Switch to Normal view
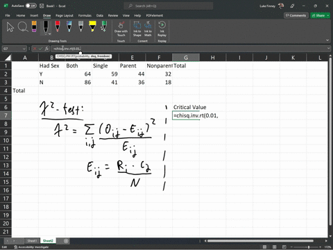Viewport: 333px width, 250px height. (264, 247)
